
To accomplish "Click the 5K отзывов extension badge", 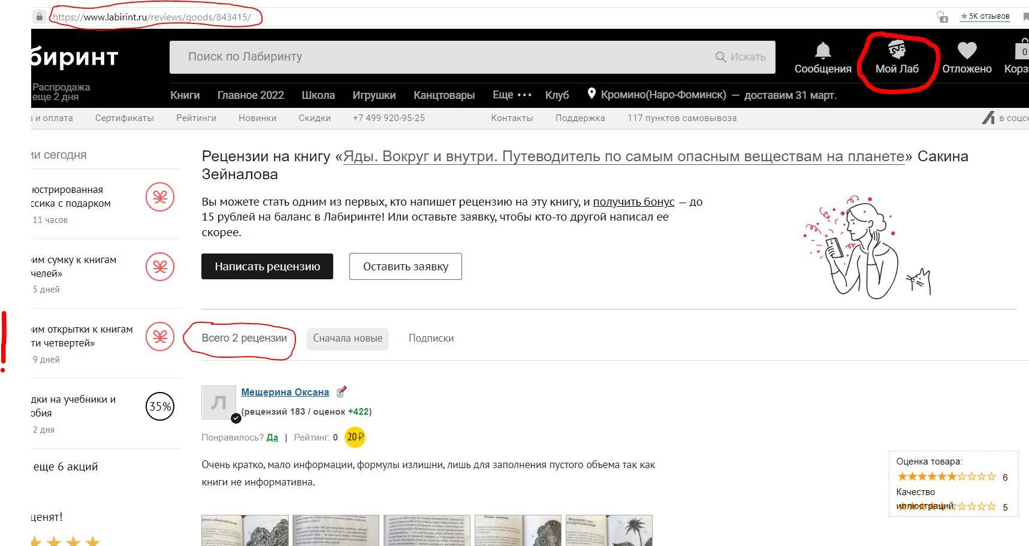I will click(x=985, y=16).
